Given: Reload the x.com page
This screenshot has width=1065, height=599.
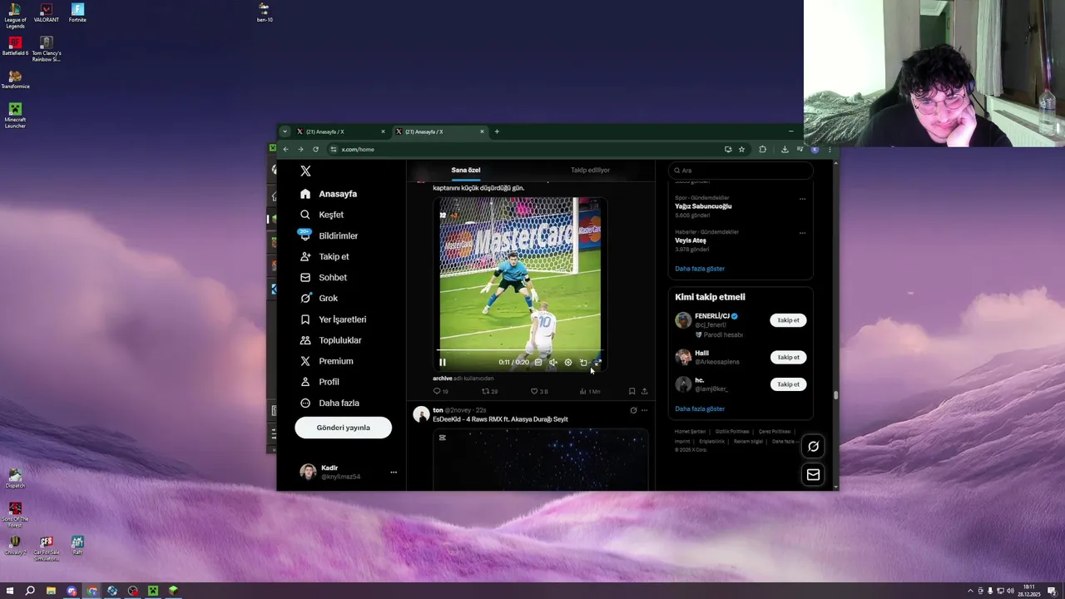Looking at the screenshot, I should [x=315, y=150].
